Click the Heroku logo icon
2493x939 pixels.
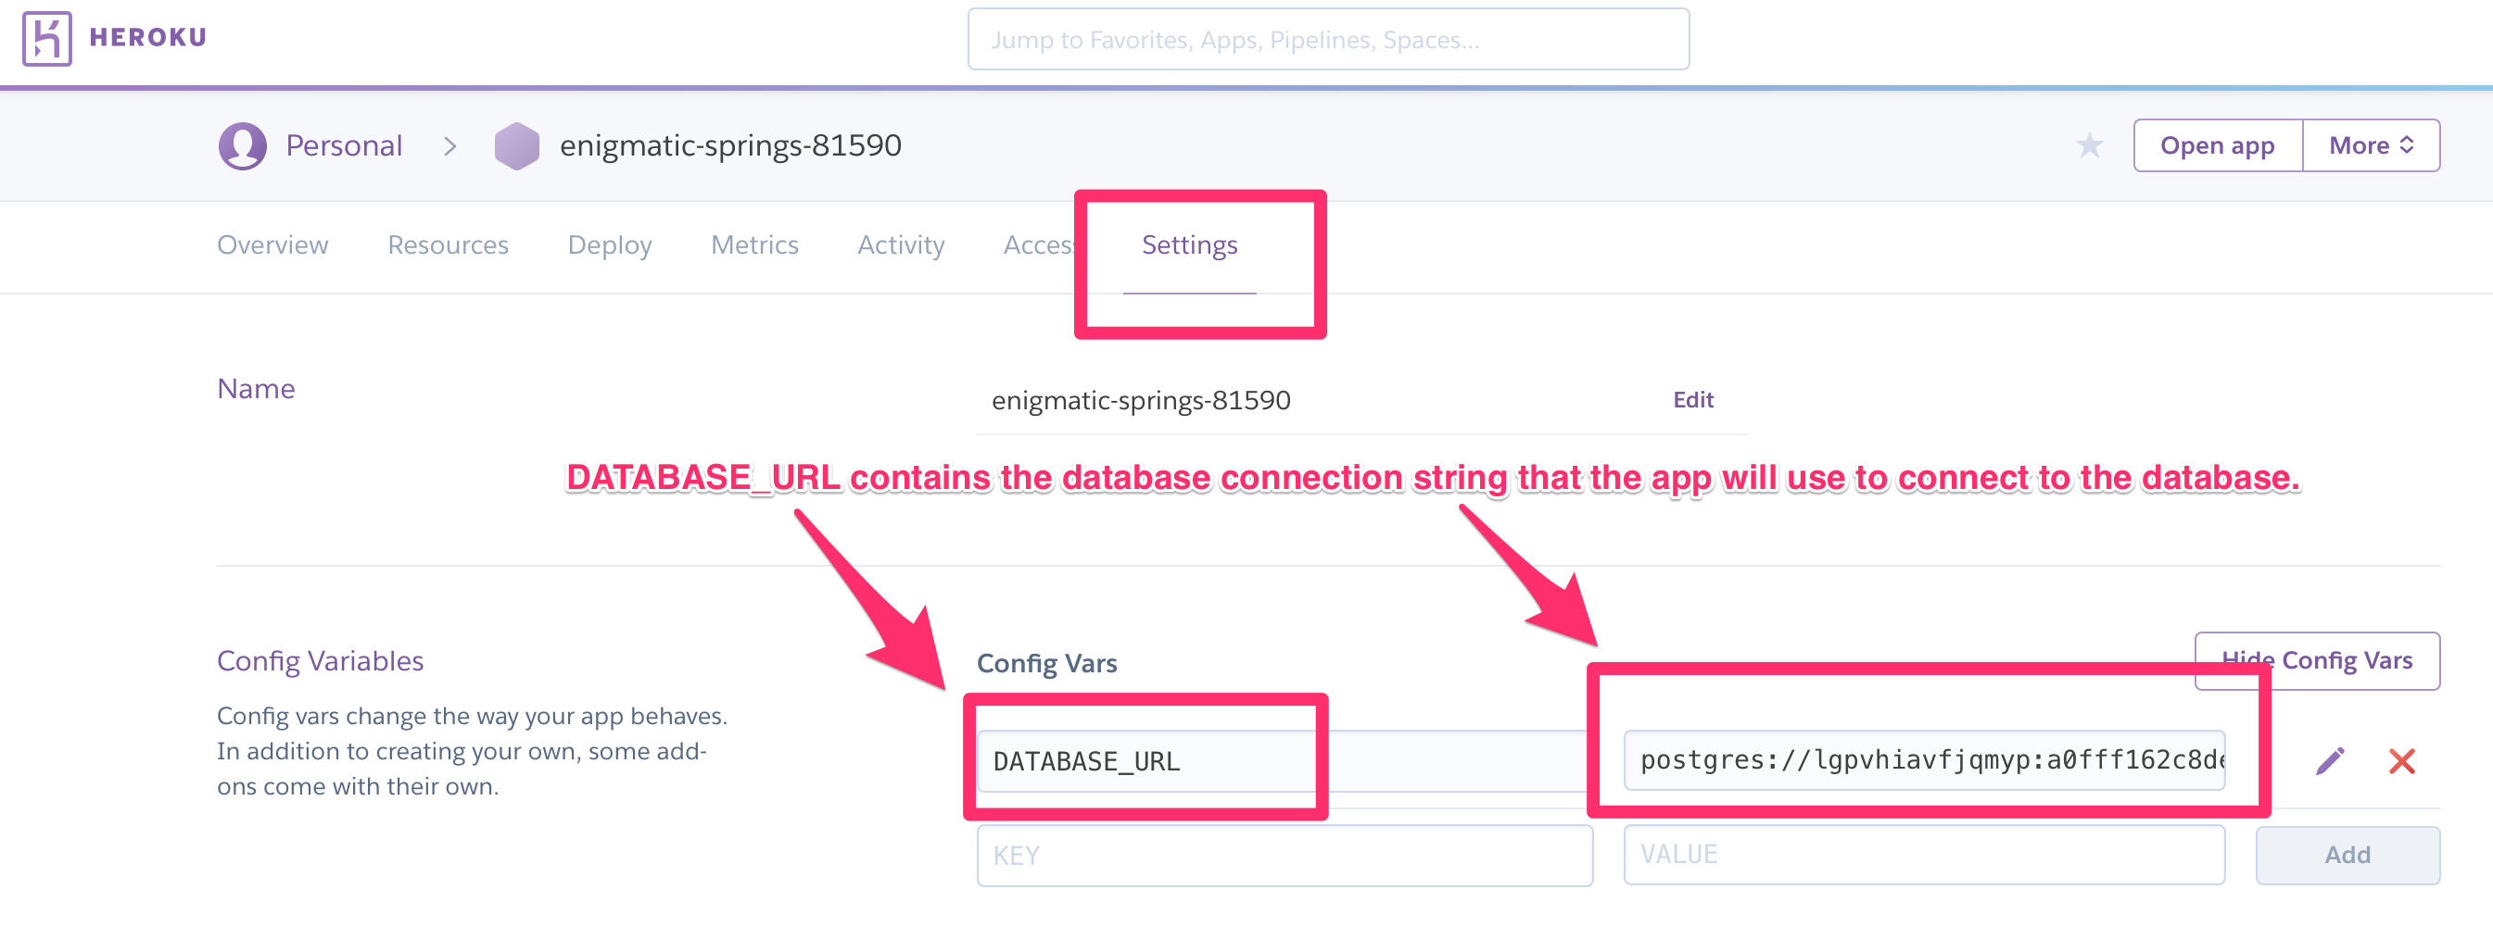click(x=47, y=39)
